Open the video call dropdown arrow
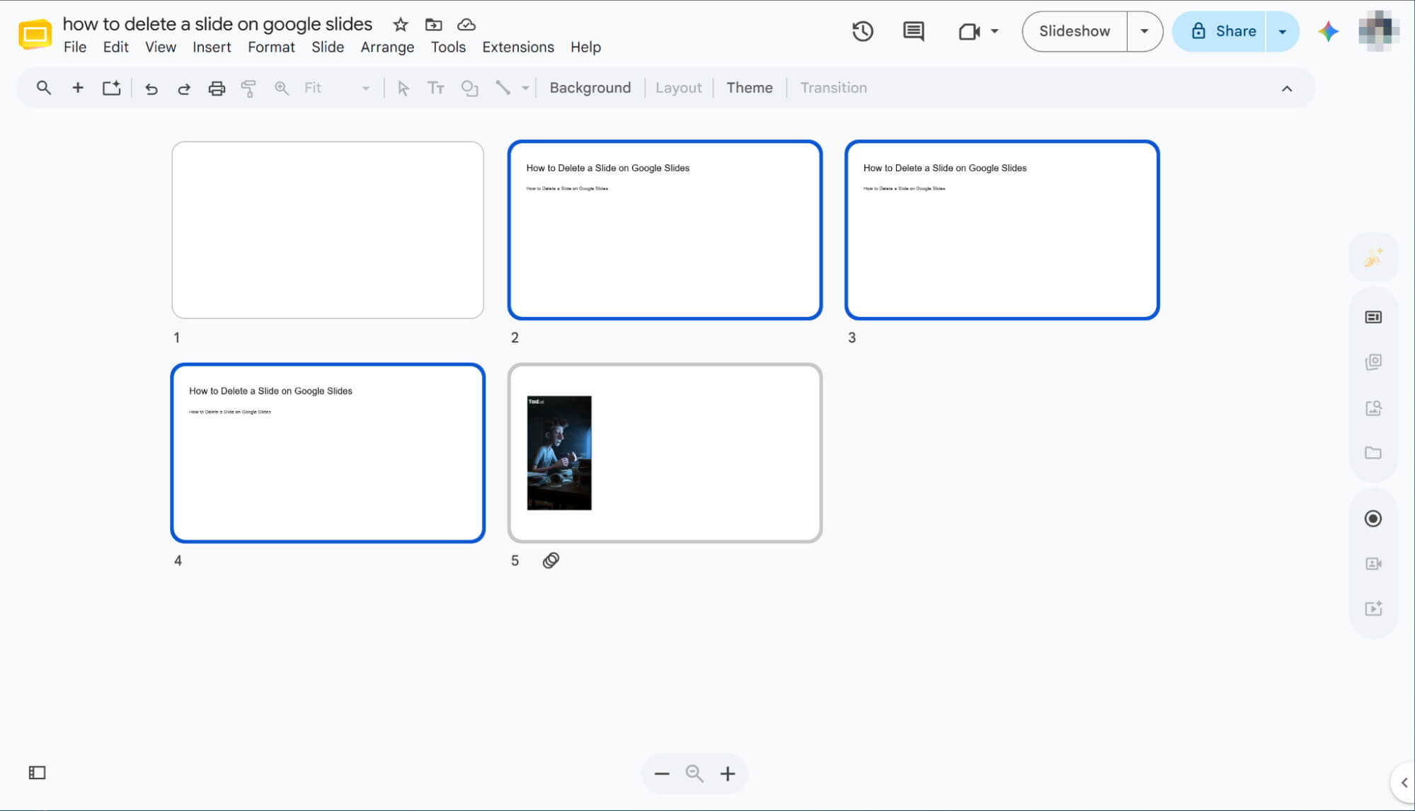Image resolution: width=1415 pixels, height=811 pixels. (x=994, y=31)
